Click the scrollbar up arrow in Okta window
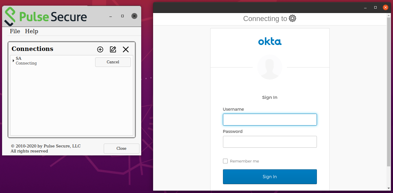 click(x=389, y=15)
